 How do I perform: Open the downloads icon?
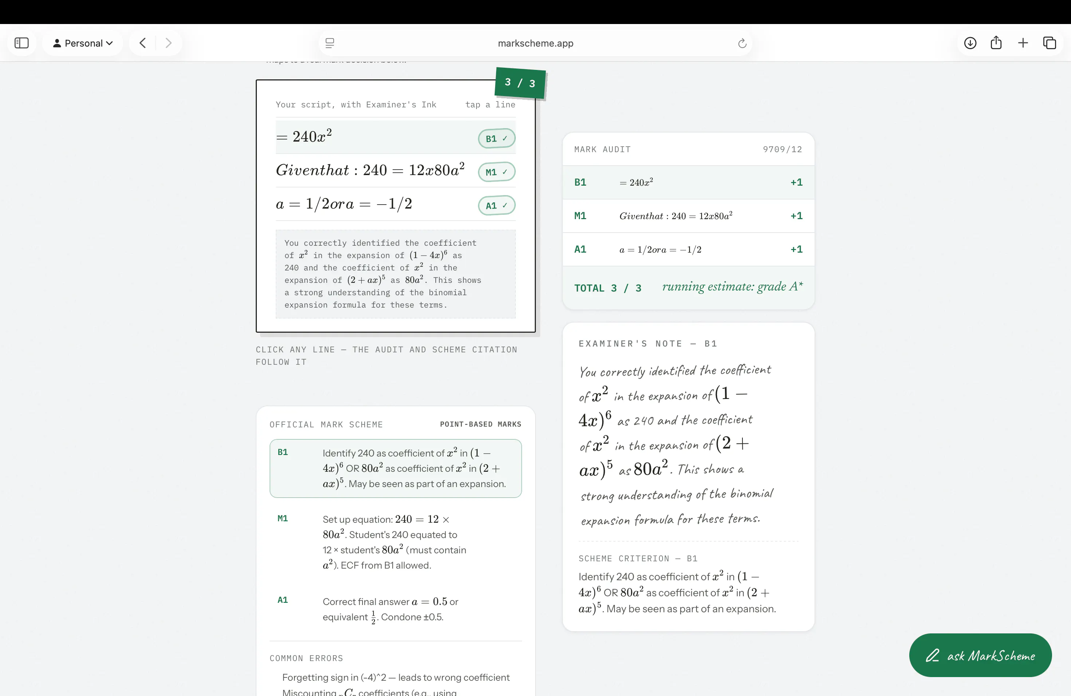(970, 43)
